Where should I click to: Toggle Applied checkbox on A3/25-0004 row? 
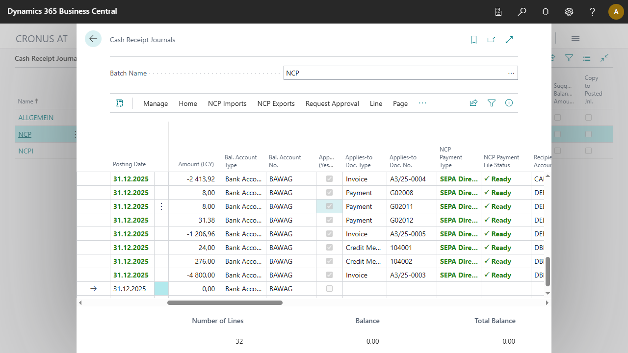coord(329,179)
